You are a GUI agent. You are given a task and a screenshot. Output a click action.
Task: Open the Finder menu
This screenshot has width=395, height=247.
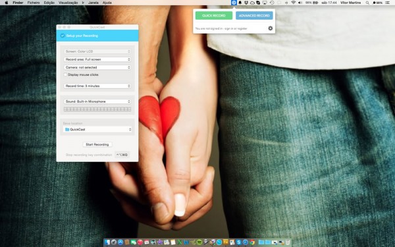(x=18, y=3)
